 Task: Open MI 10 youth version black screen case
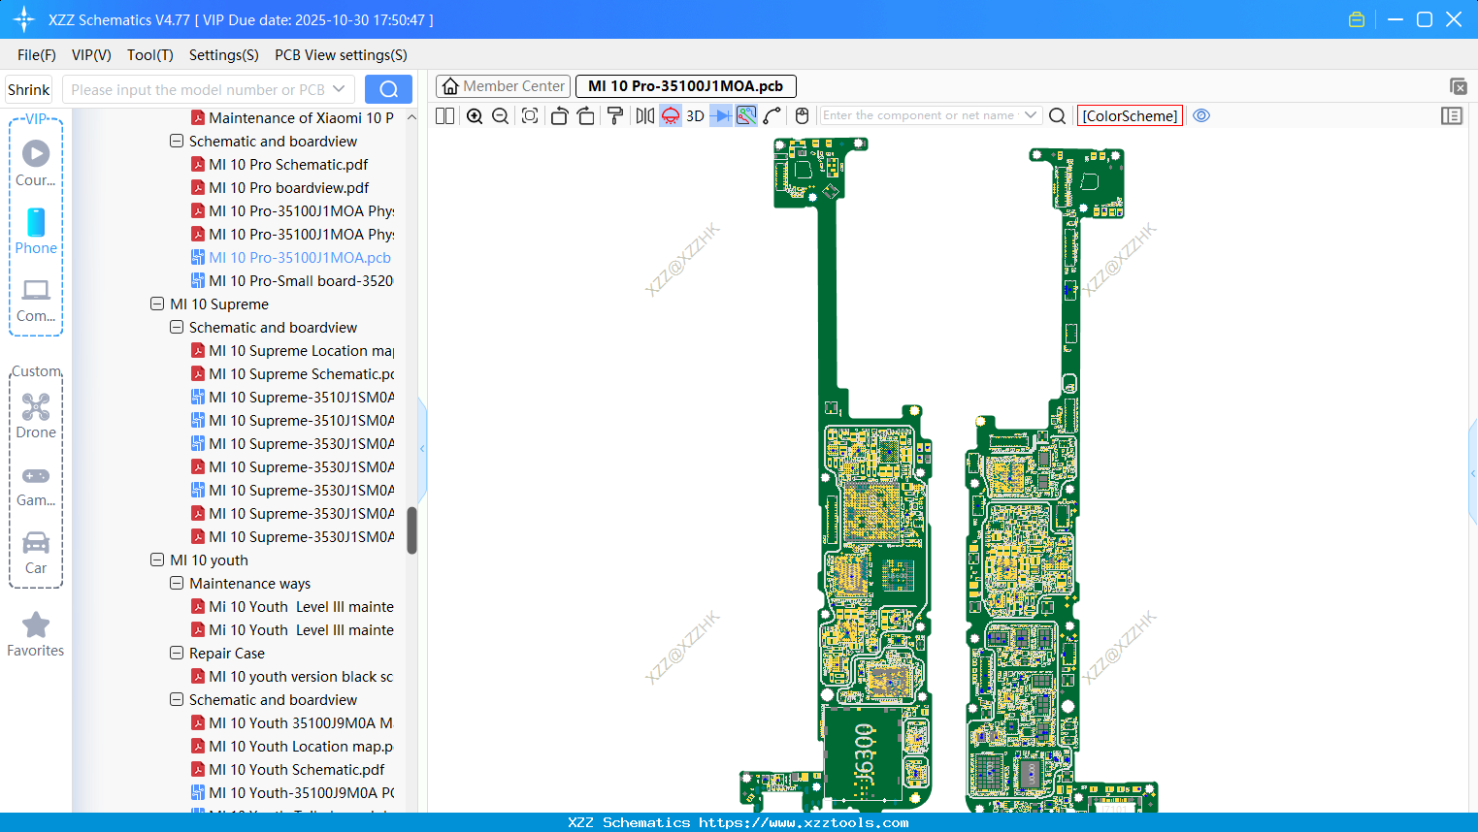click(x=301, y=676)
